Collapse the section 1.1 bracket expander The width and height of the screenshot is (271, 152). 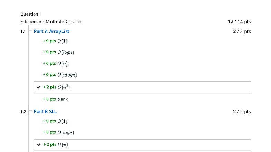coord(29,31)
